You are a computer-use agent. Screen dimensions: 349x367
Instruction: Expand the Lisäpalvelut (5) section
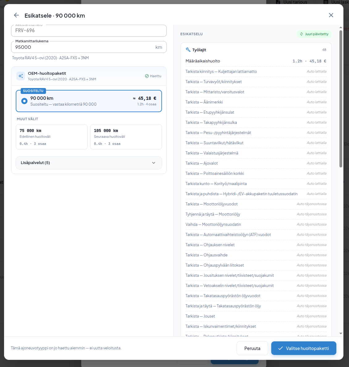89,163
